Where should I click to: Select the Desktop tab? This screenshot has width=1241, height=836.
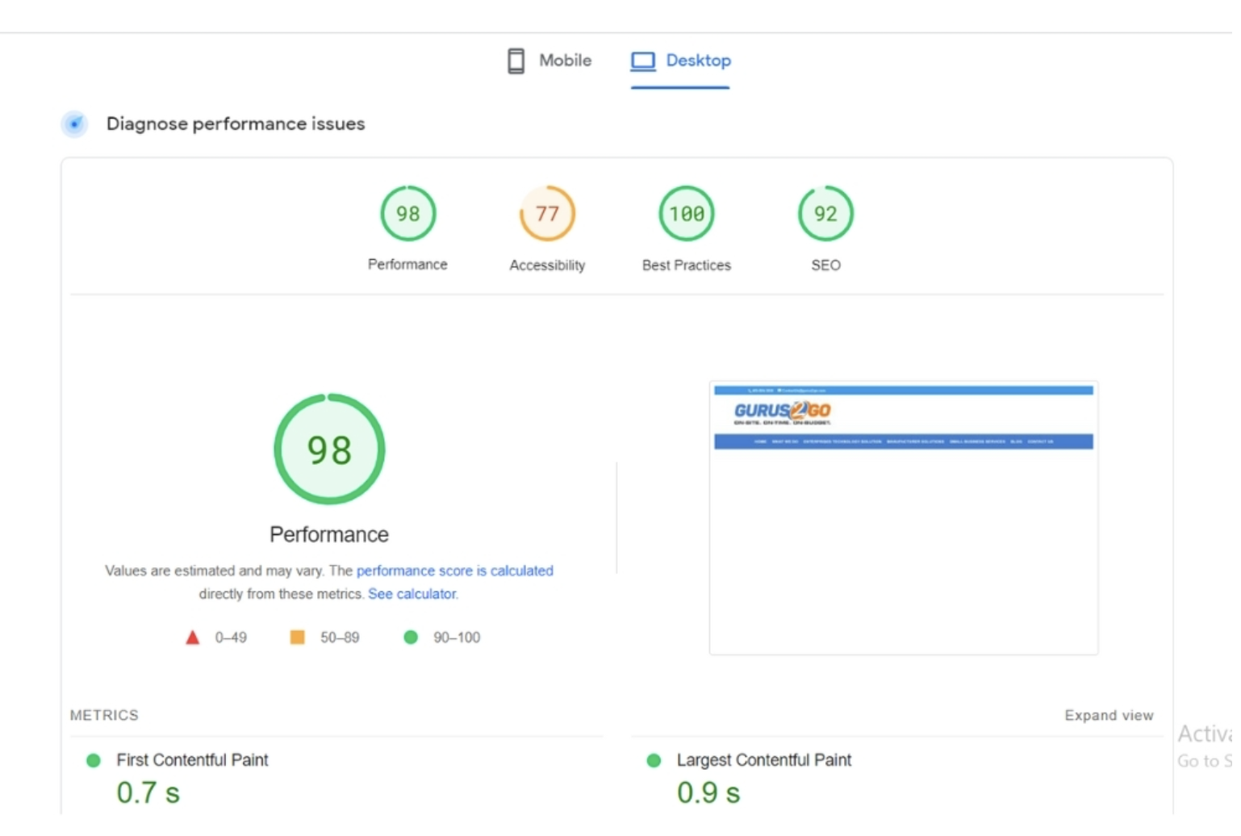click(680, 61)
